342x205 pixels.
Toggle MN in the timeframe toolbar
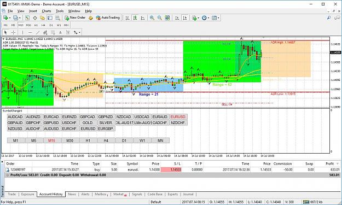coord(66,25)
